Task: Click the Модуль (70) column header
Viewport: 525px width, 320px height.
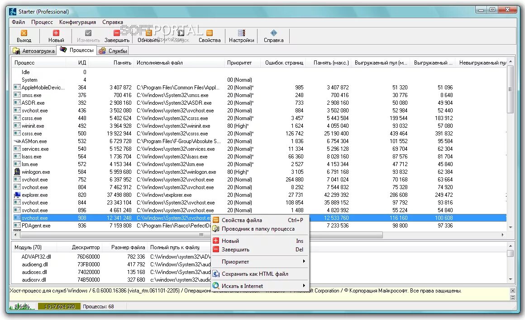Action: (34, 247)
